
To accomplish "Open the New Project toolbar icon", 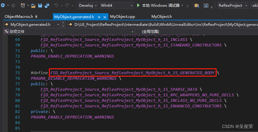I will [x=23, y=6].
